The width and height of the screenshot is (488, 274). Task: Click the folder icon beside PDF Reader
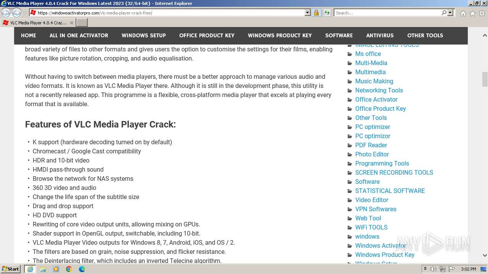pos(350,145)
